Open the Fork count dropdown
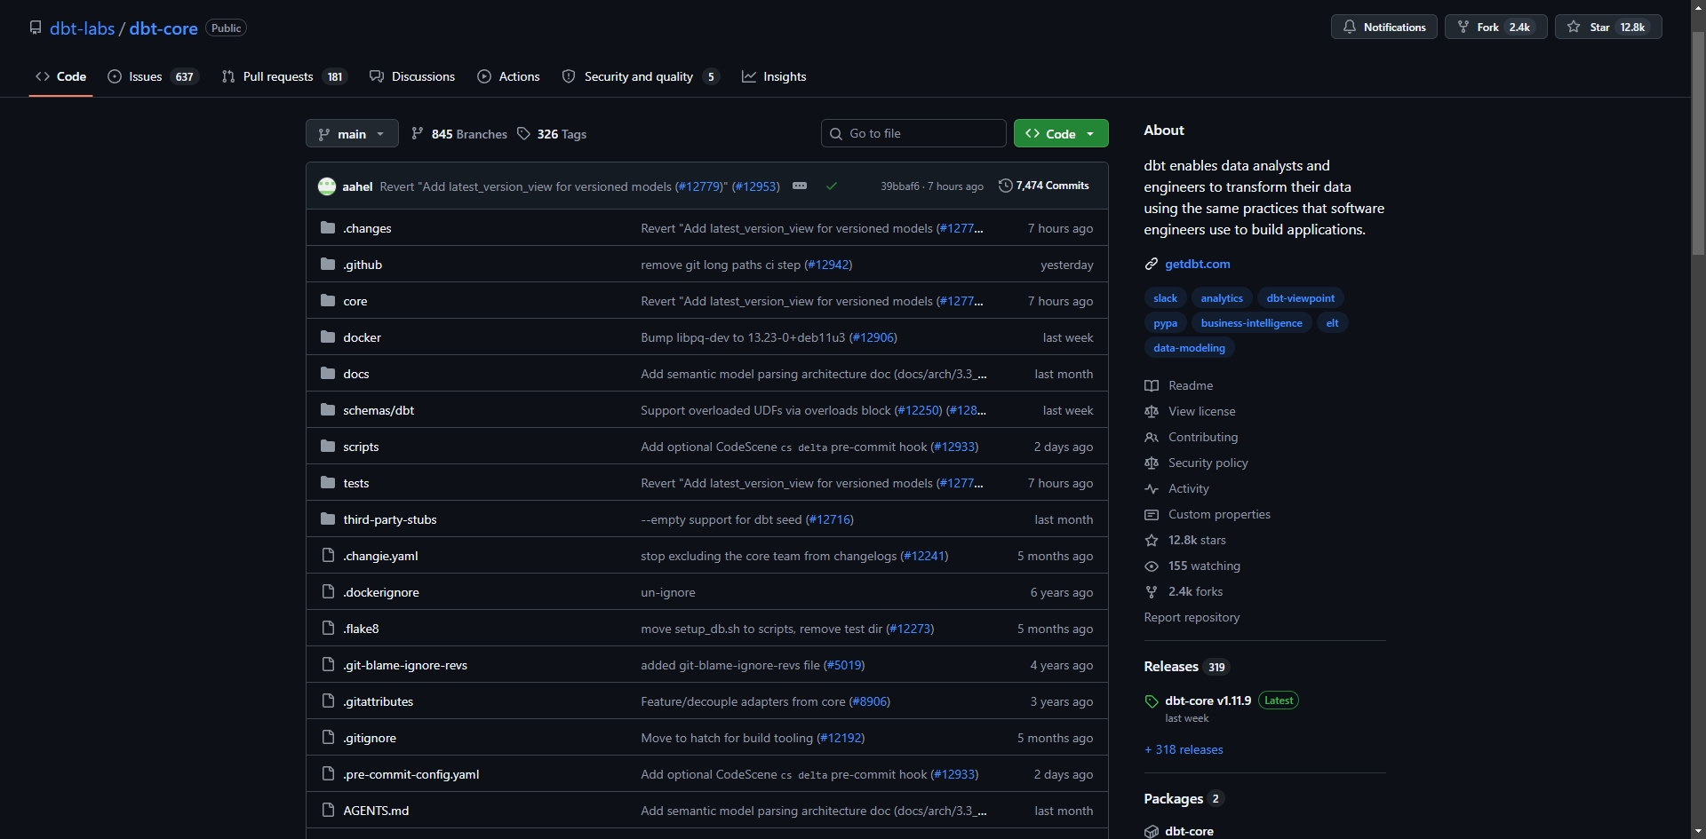 coord(1495,27)
